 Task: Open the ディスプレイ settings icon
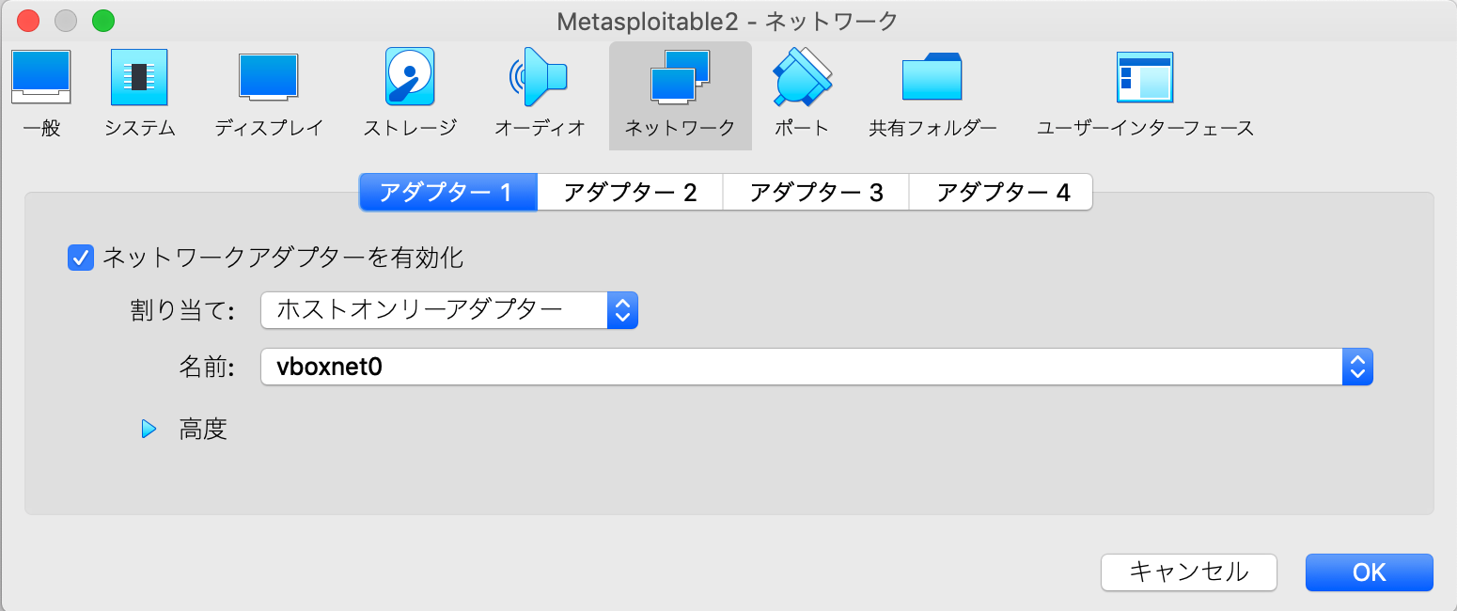click(269, 95)
